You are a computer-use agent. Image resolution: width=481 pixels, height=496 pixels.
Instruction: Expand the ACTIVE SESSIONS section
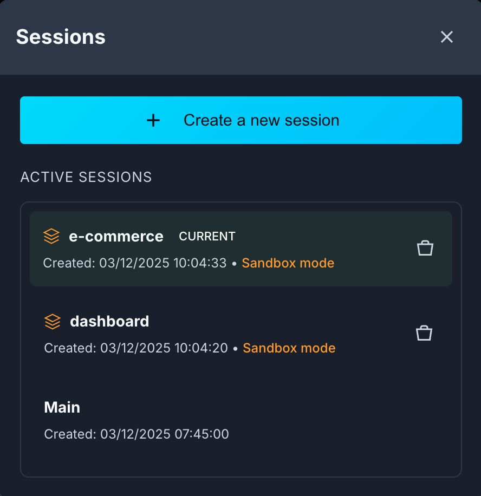point(86,177)
